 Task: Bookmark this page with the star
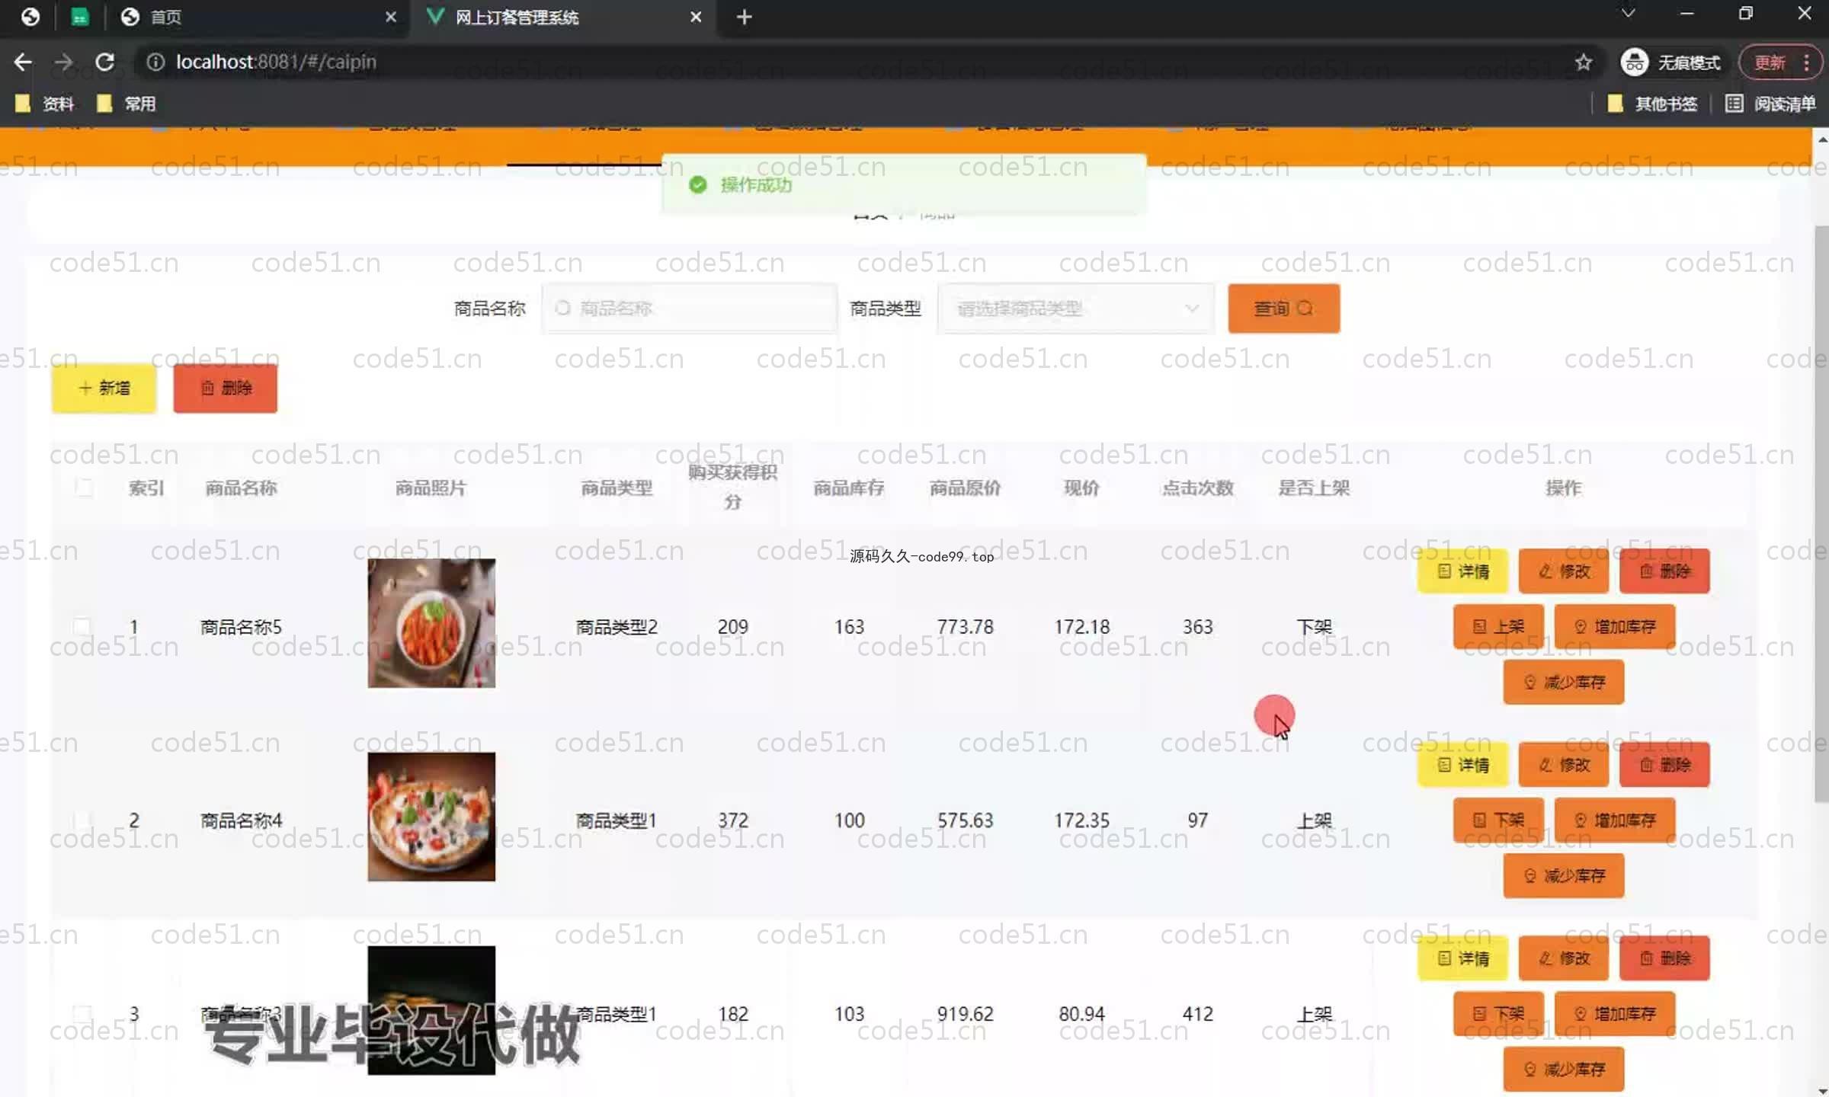[1584, 62]
